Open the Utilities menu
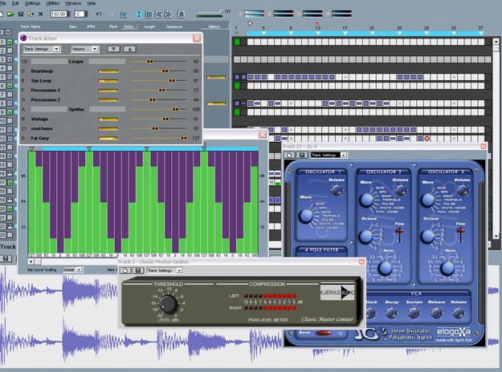 [x=53, y=3]
